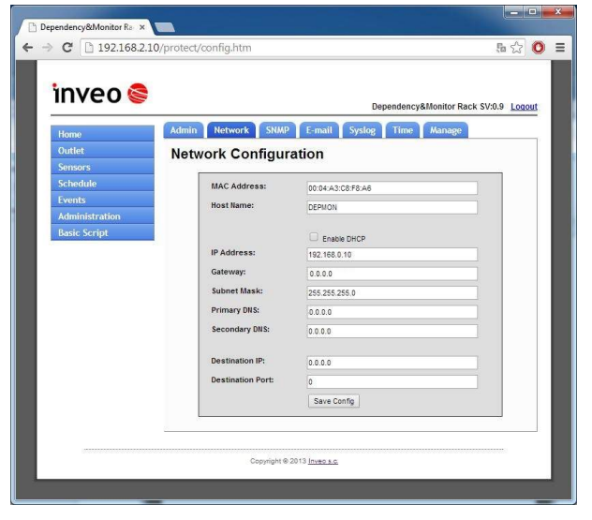The height and width of the screenshot is (520, 592).
Task: Click the Inveo logo
Action: coord(100,94)
